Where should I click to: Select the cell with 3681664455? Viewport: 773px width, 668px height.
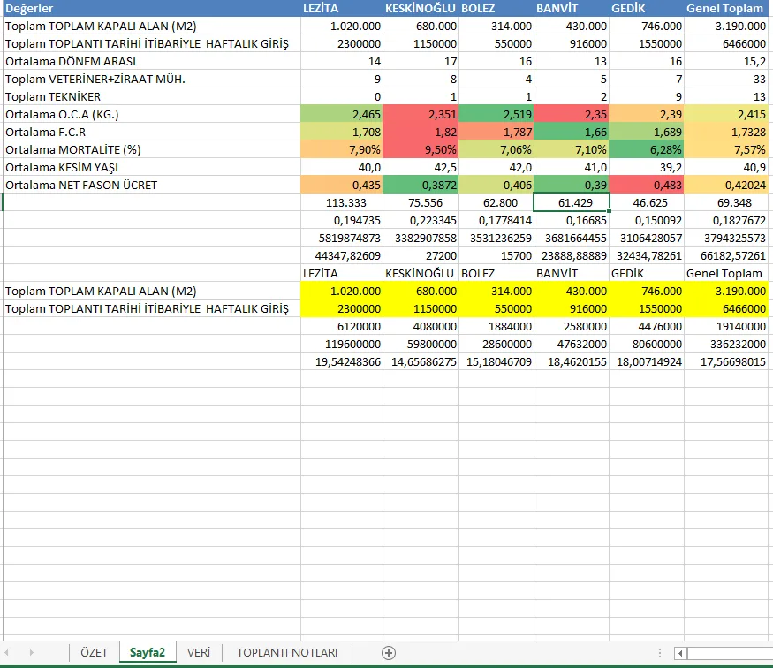click(x=572, y=238)
